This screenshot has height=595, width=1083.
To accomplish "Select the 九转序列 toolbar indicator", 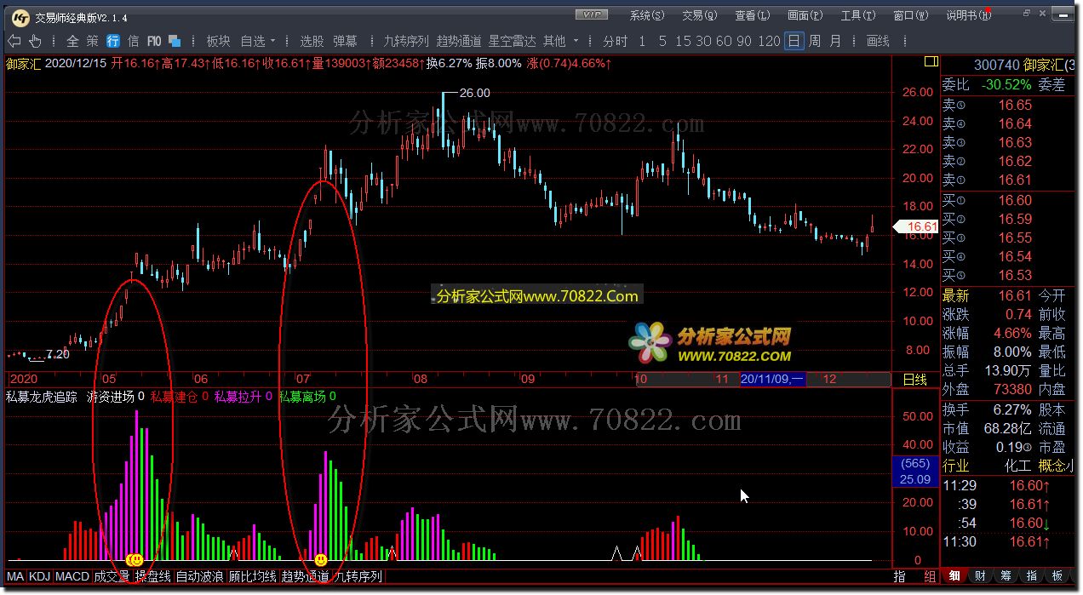I will (x=406, y=41).
